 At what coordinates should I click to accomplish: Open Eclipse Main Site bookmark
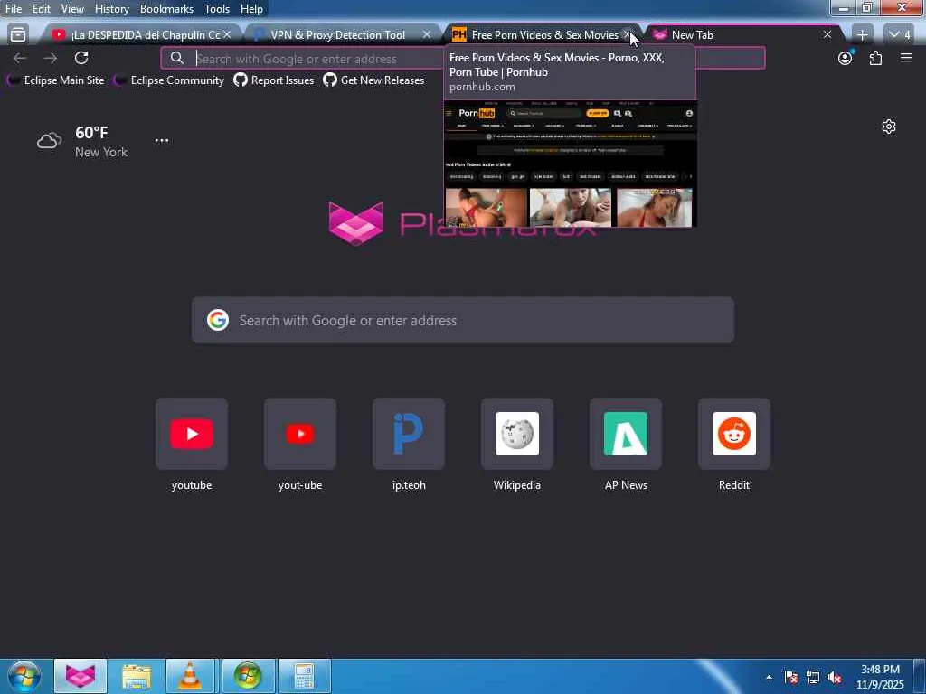tap(57, 80)
